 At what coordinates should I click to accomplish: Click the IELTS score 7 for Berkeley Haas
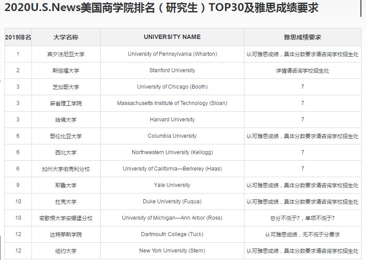(x=303, y=169)
